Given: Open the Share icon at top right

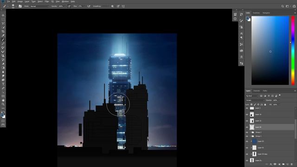Looking at the screenshot, I should pyautogui.click(x=294, y=6).
